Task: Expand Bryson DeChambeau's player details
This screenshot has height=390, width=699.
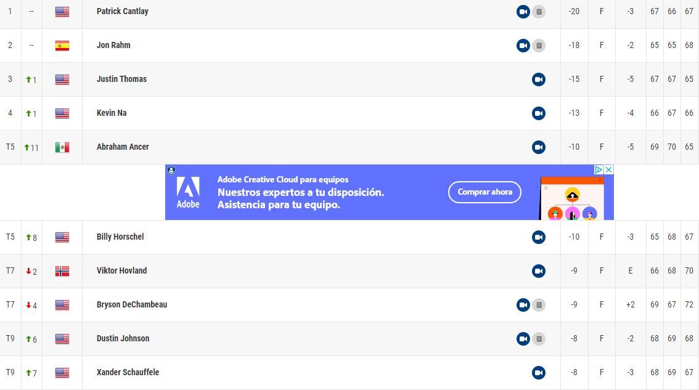Action: pos(131,304)
